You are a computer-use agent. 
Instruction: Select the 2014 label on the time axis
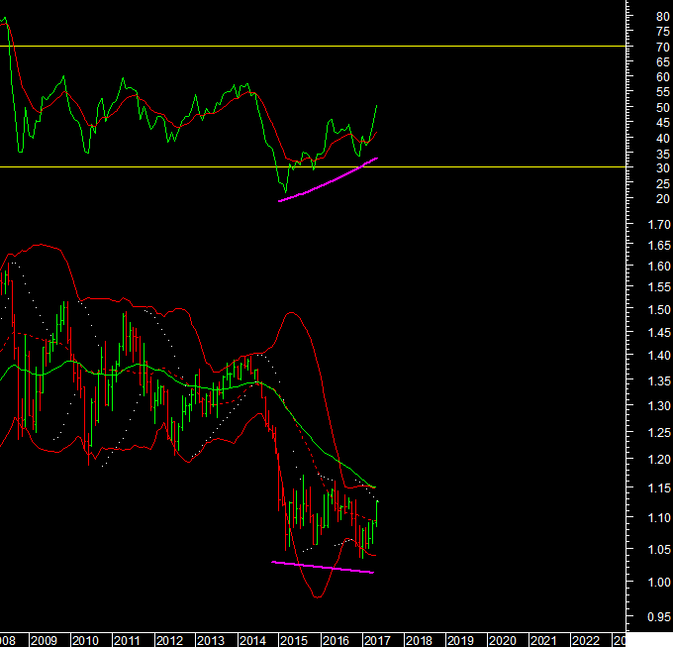252,640
